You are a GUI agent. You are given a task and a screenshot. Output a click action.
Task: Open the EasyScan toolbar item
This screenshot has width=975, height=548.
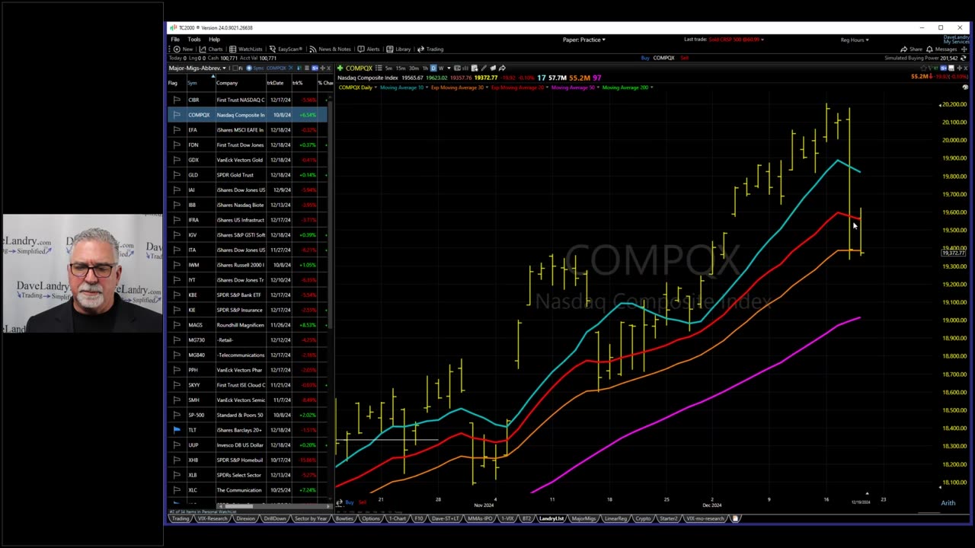[284, 49]
